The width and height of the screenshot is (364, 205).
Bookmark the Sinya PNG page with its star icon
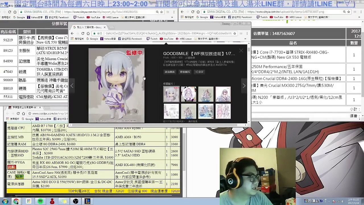click(348, 12)
